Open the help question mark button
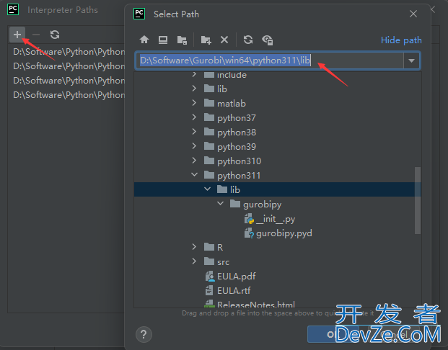Image resolution: width=448 pixels, height=350 pixels. (144, 334)
